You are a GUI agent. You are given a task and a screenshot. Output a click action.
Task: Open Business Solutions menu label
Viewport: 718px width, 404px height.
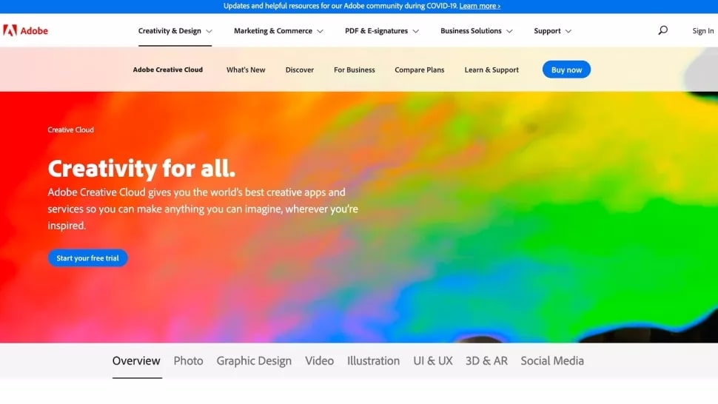(471, 30)
